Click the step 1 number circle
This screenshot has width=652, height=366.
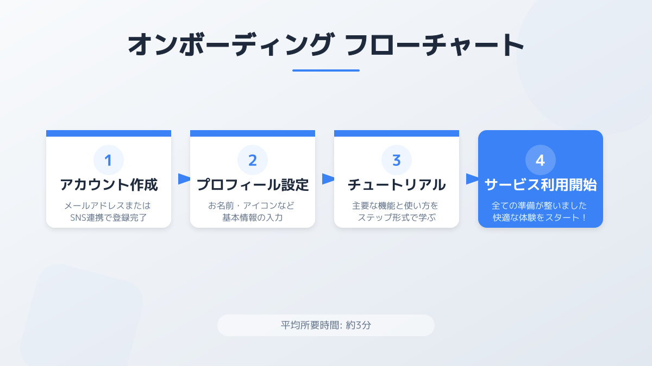click(109, 160)
